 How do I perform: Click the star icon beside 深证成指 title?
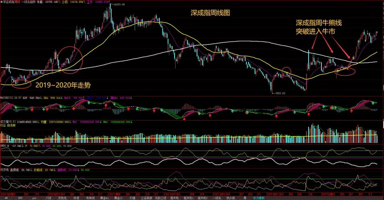2,2
